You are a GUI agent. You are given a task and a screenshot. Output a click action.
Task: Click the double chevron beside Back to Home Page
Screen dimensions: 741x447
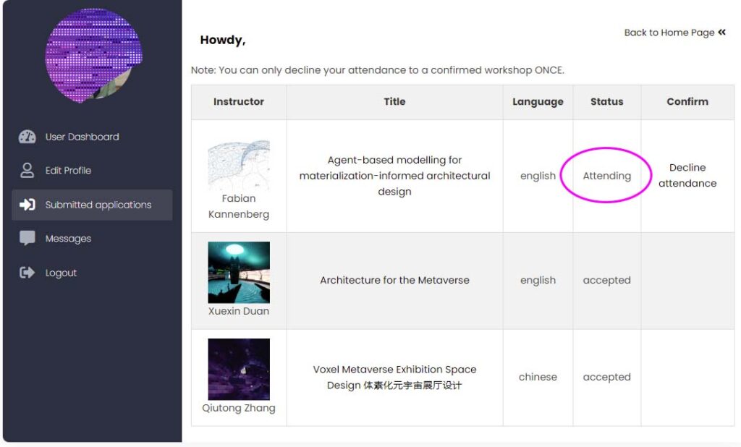click(721, 32)
